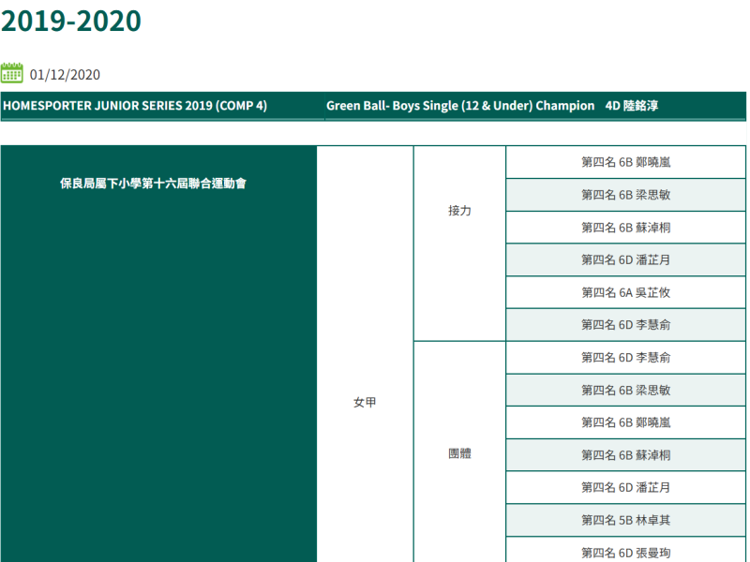Viewport: 750px width, 562px height.
Task: Click 6D 李慧俞 in the 團體 group
Action: [625, 357]
